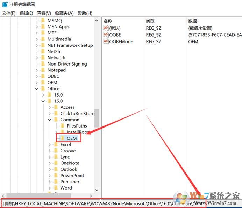242x208 pixels.
Task: Click the string icon of OOBEMode value
Action: tap(106, 41)
